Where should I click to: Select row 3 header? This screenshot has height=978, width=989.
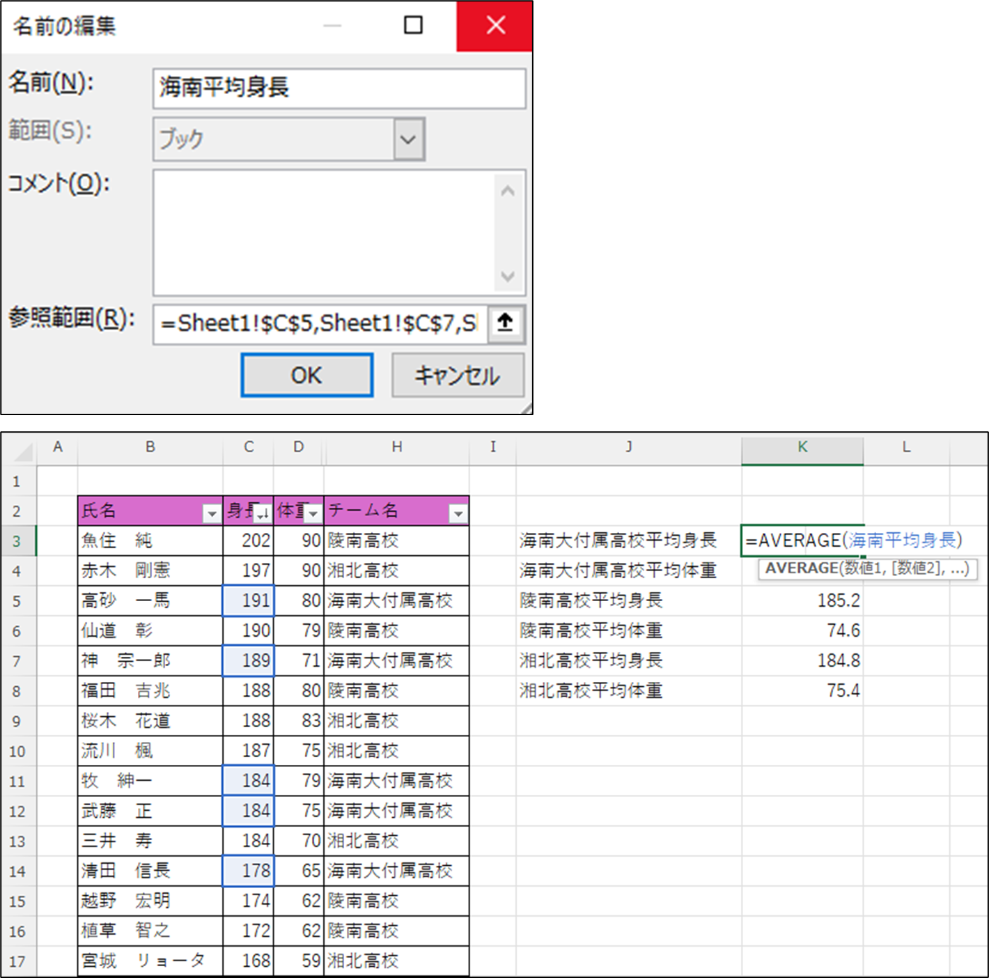point(17,541)
